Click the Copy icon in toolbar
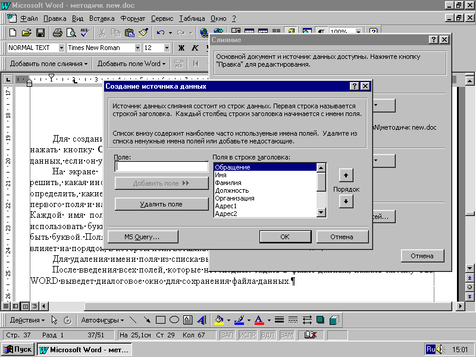 115,33
